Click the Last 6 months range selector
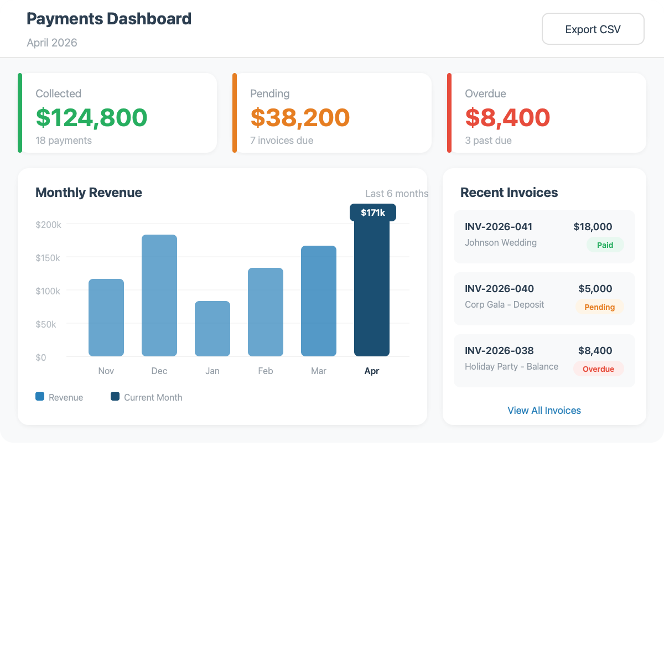Screen dimensions: 664x664 (396, 193)
